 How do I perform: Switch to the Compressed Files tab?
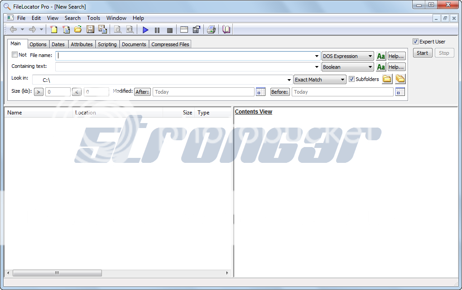point(170,44)
